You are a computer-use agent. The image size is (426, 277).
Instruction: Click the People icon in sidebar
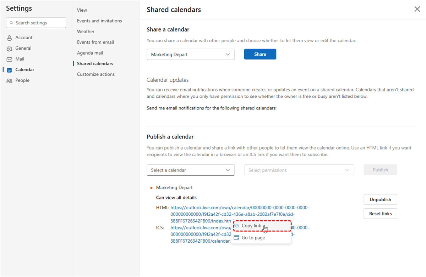[x=10, y=81]
